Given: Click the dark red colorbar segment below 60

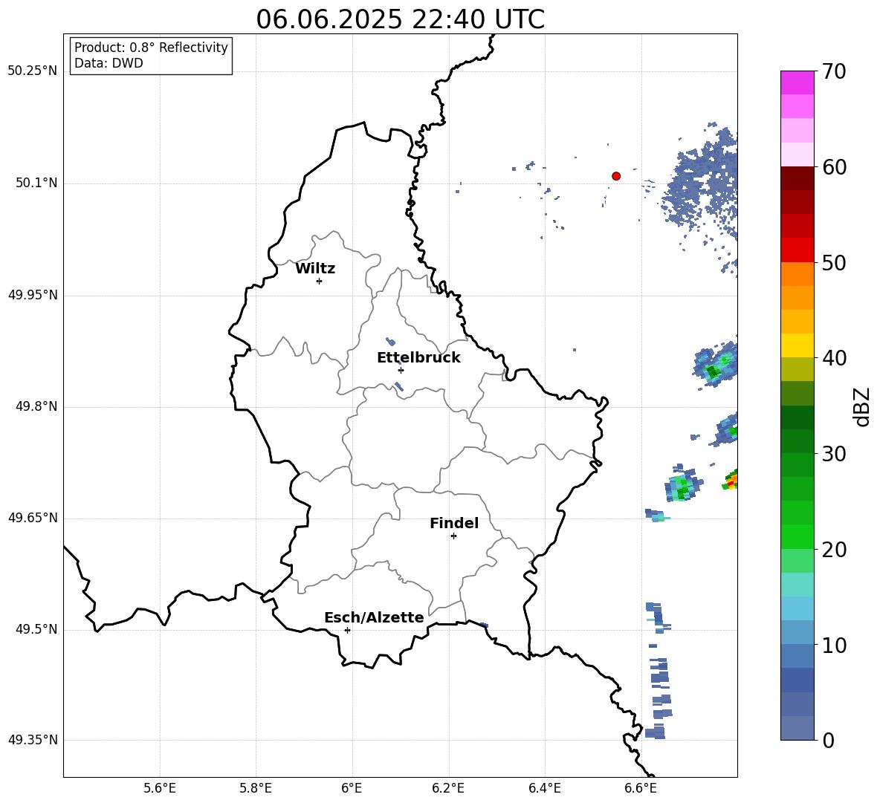Looking at the screenshot, I should pos(797,178).
